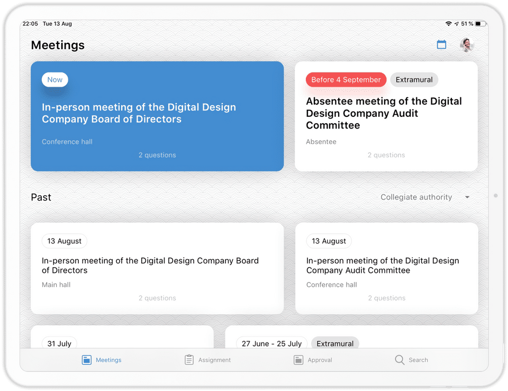Tap the Approval tab icon
508x391 pixels.
coord(298,360)
